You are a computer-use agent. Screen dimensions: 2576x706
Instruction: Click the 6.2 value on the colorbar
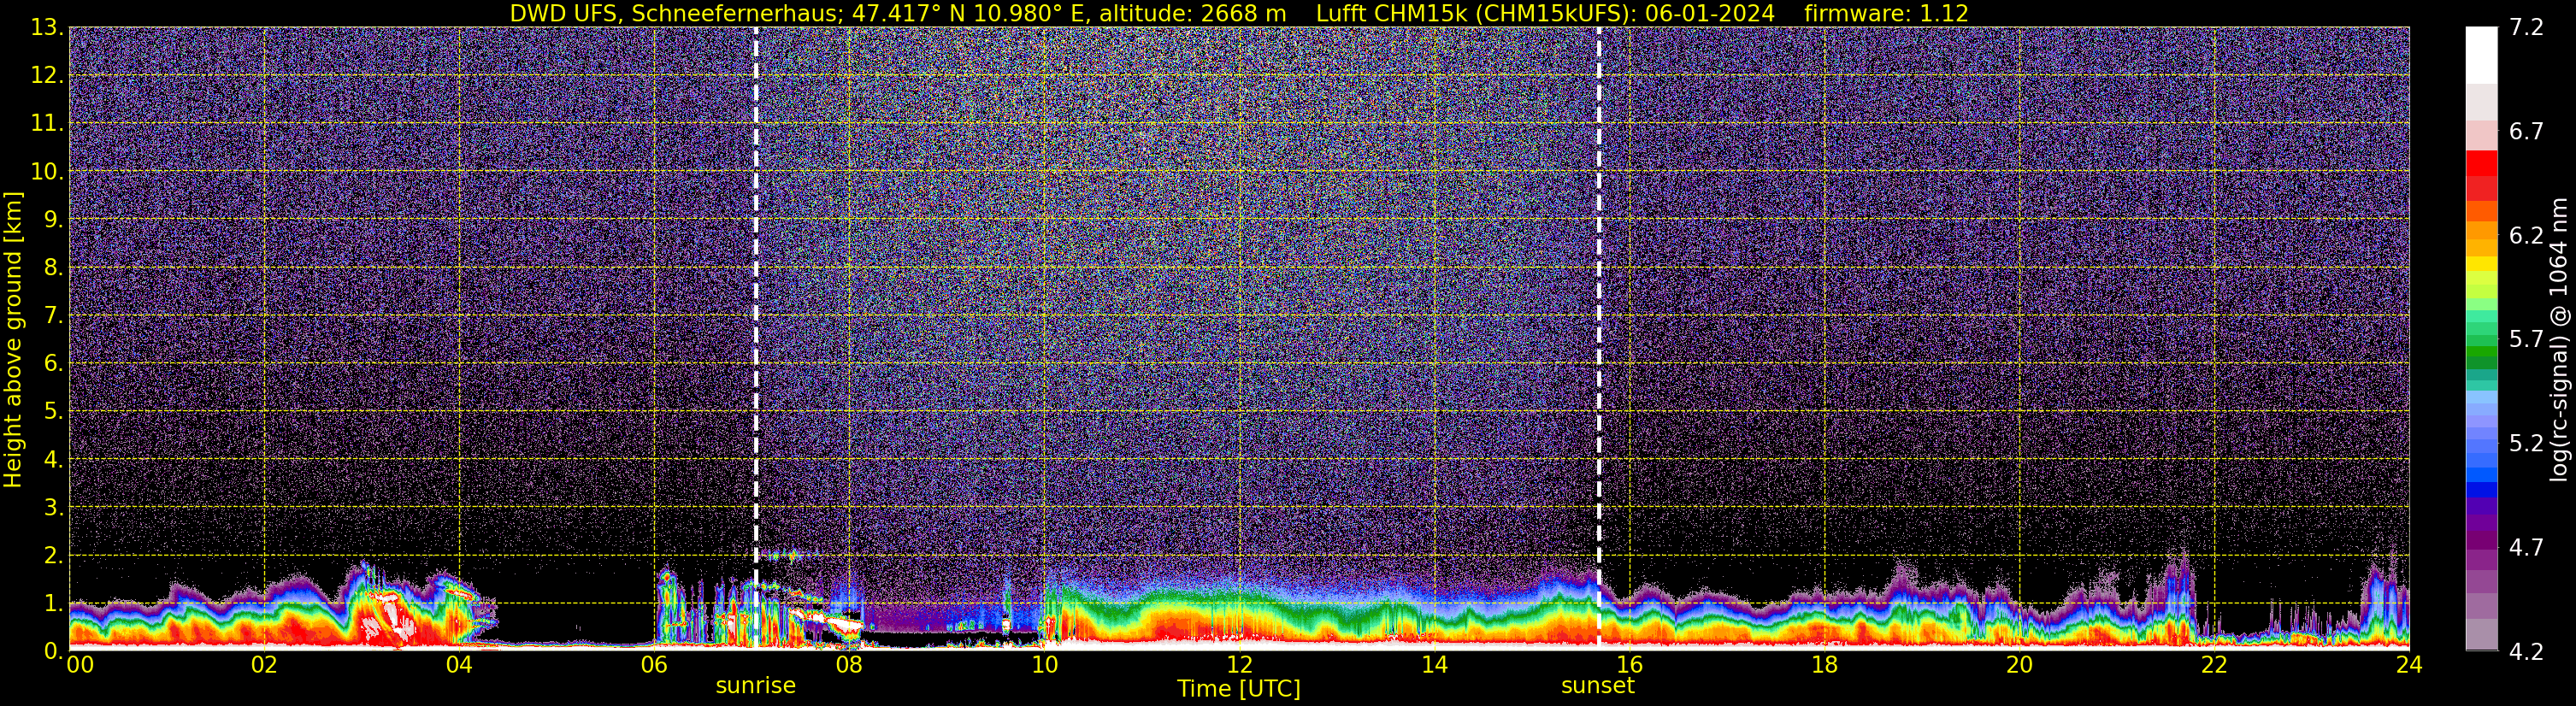point(2526,236)
